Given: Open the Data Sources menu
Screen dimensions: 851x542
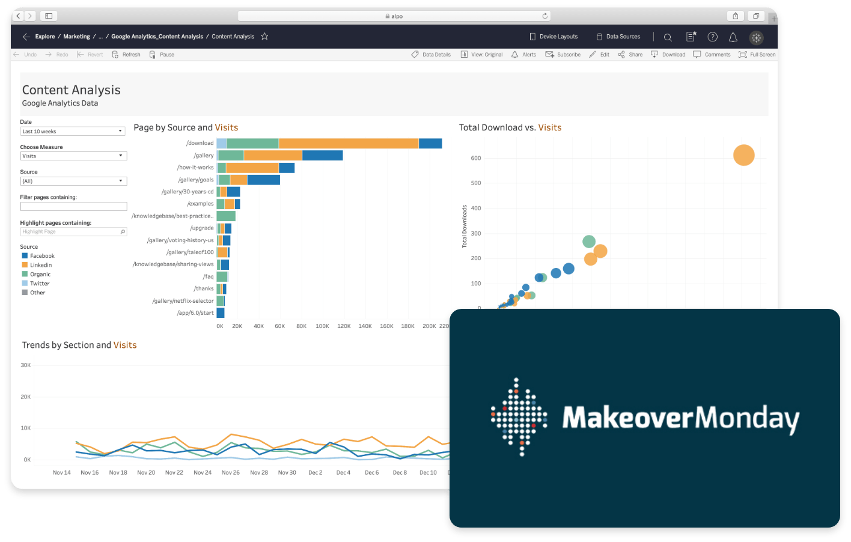Looking at the screenshot, I should [618, 37].
